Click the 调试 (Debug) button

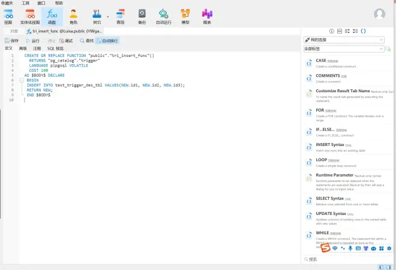click(66, 41)
